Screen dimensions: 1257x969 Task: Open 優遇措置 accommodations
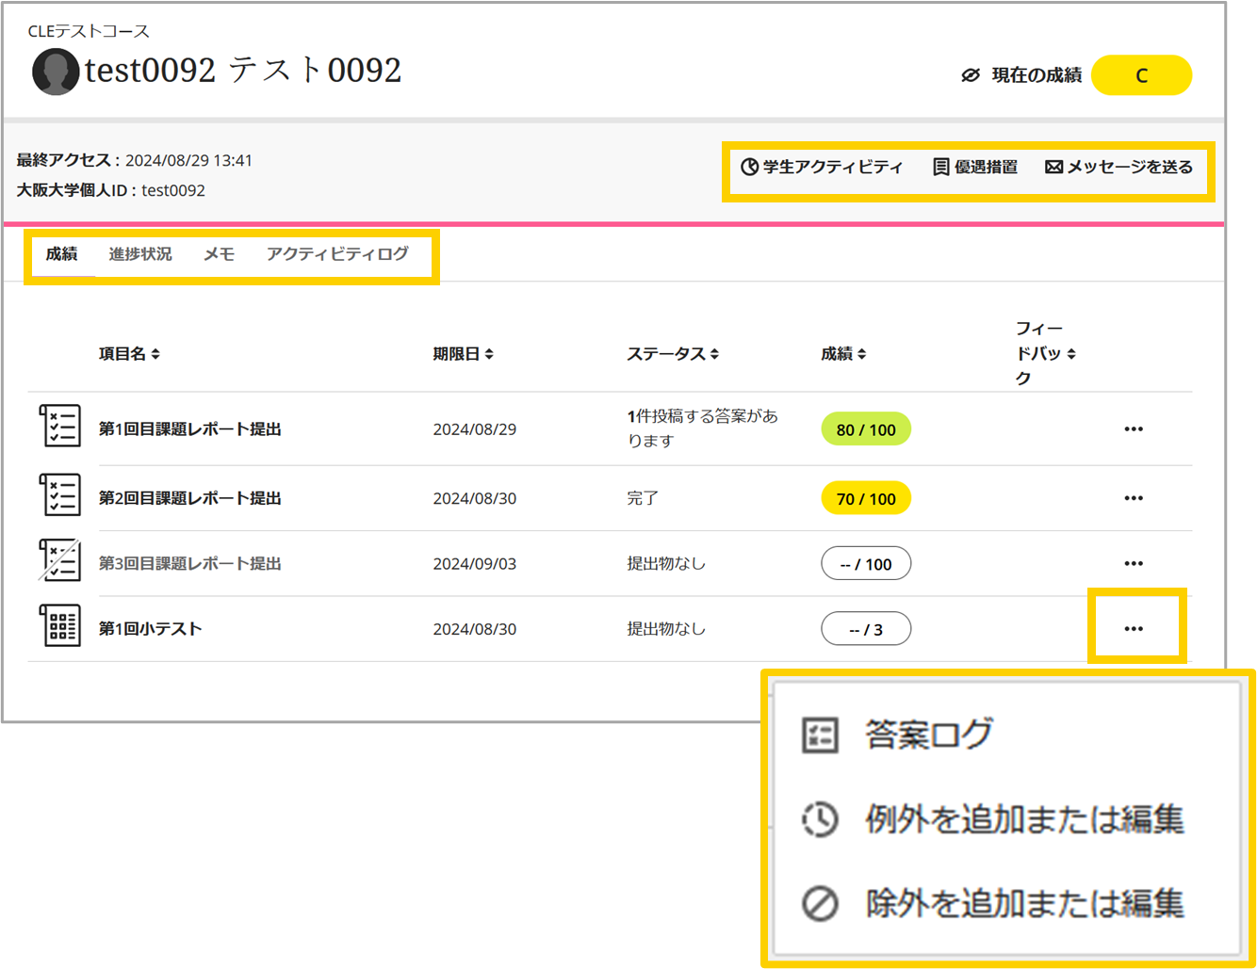point(975,167)
